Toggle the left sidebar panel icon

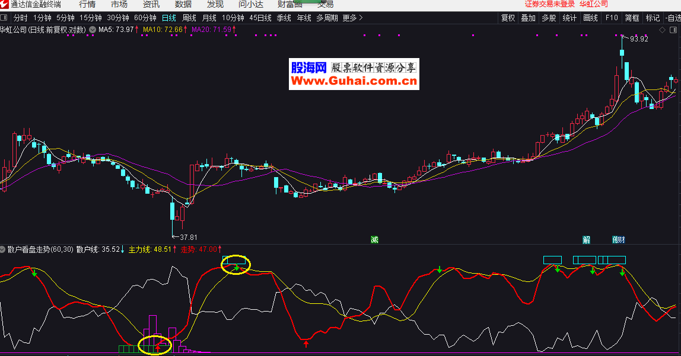click(5, 18)
